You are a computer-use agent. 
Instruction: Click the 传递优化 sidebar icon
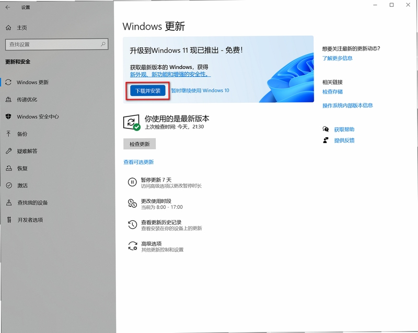tap(8, 99)
